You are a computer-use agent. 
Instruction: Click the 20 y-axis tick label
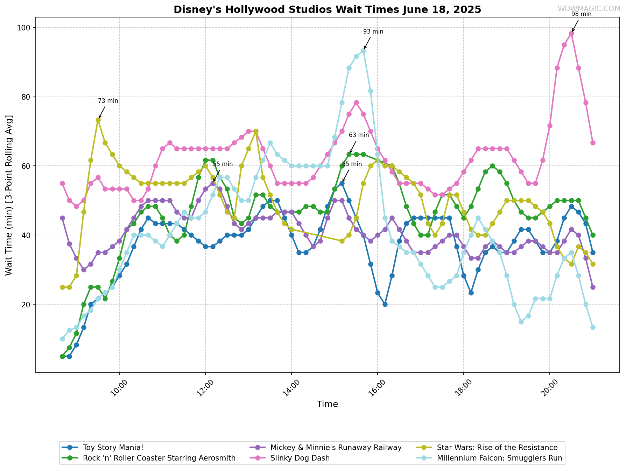tap(27, 304)
